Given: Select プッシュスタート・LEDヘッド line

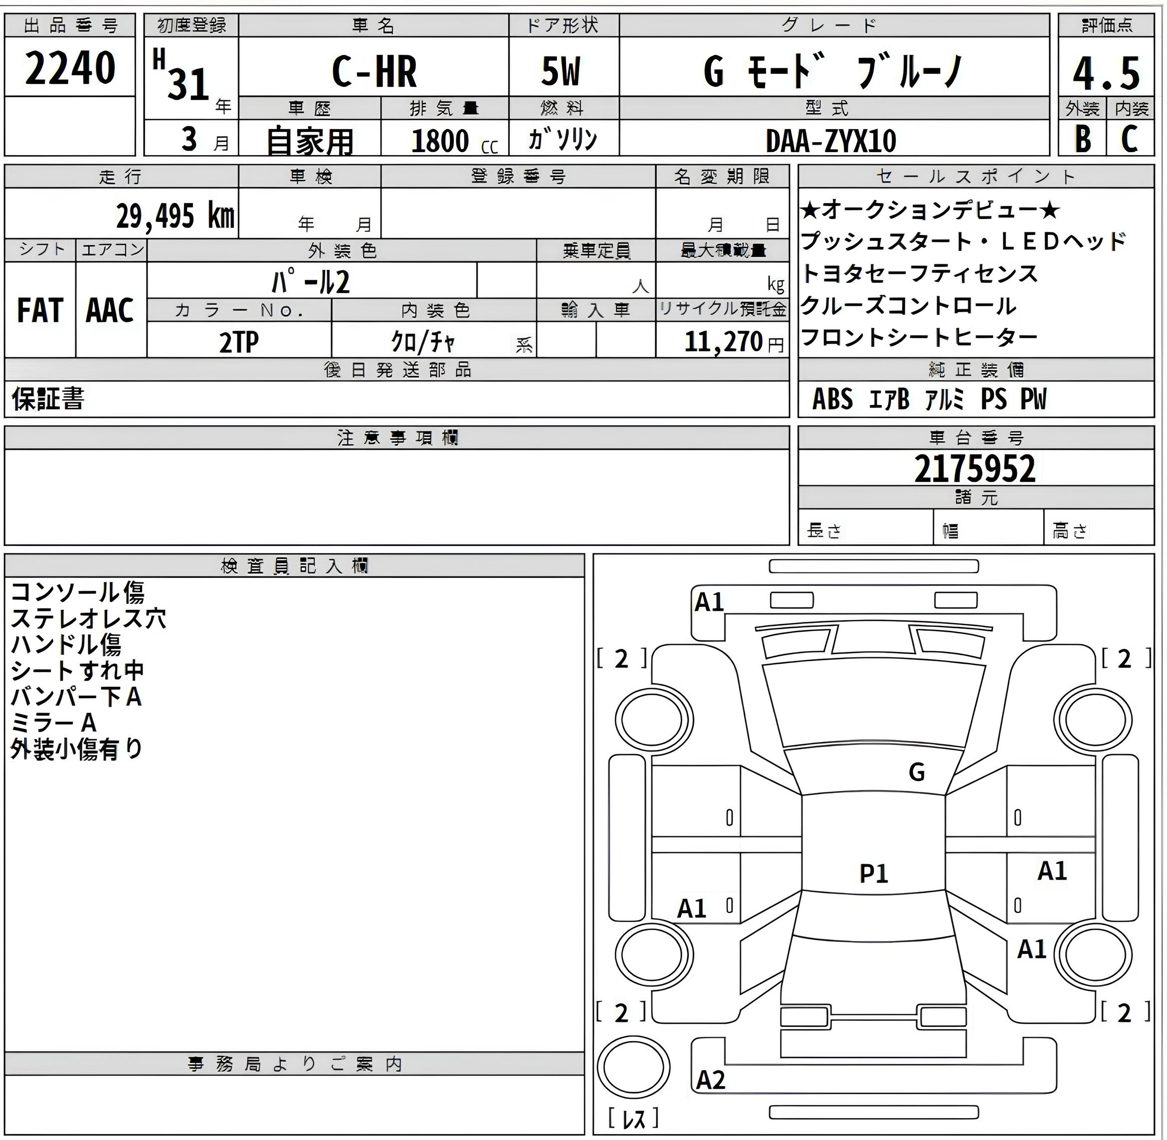Looking at the screenshot, I should coord(964,242).
